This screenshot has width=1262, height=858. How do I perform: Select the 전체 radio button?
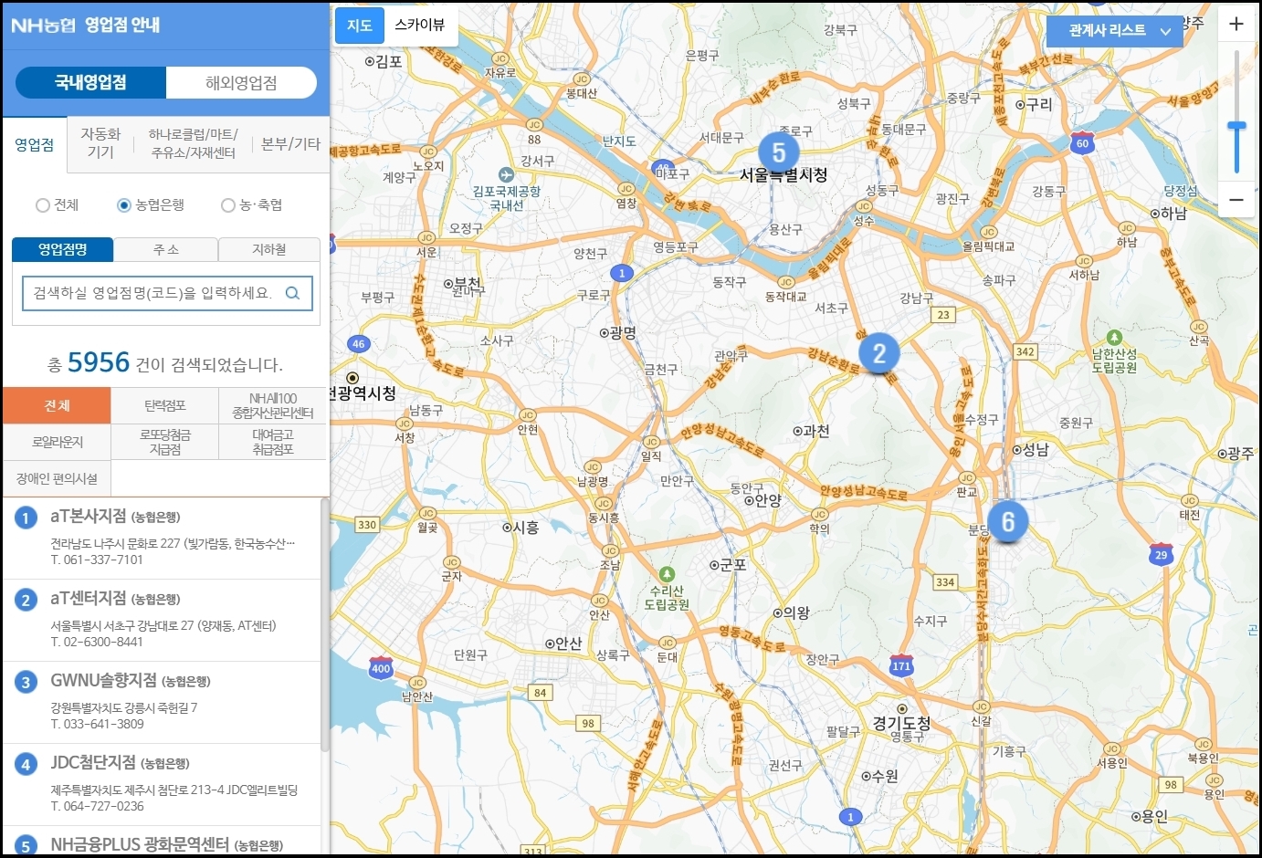43,205
